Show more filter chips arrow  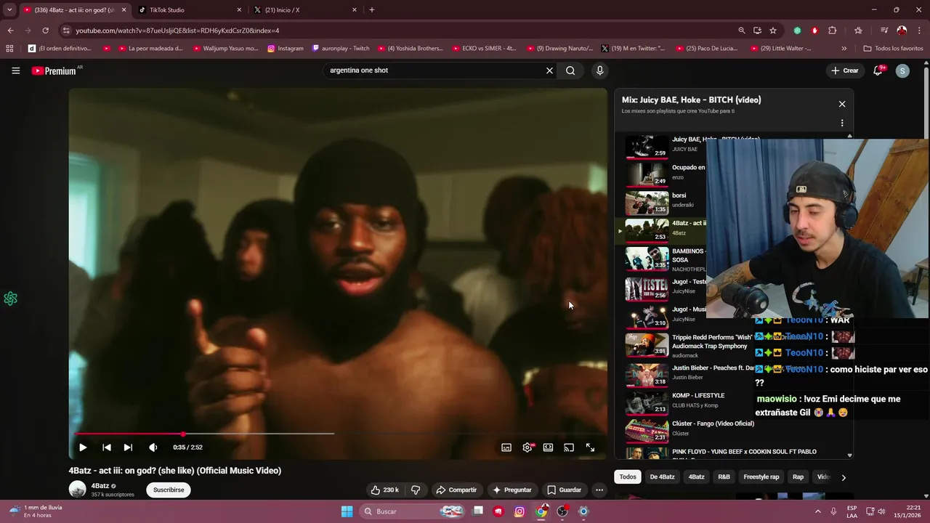point(843,477)
